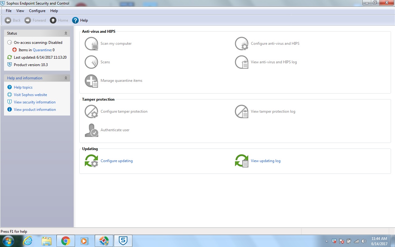Viewport: 395px width, 247px height.
Task: Click the Authenticate user person icon
Action: [x=91, y=130]
